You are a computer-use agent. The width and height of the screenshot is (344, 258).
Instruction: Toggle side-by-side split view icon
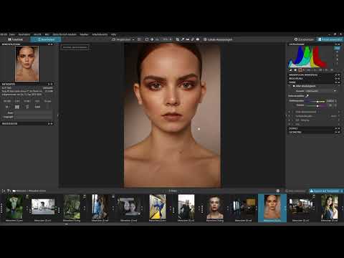pyautogui.click(x=139, y=39)
